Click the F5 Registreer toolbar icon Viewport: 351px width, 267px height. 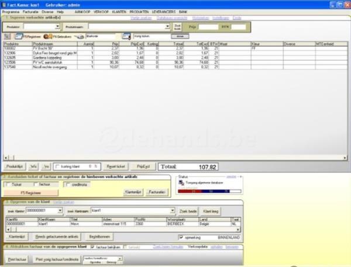[x=19, y=36]
